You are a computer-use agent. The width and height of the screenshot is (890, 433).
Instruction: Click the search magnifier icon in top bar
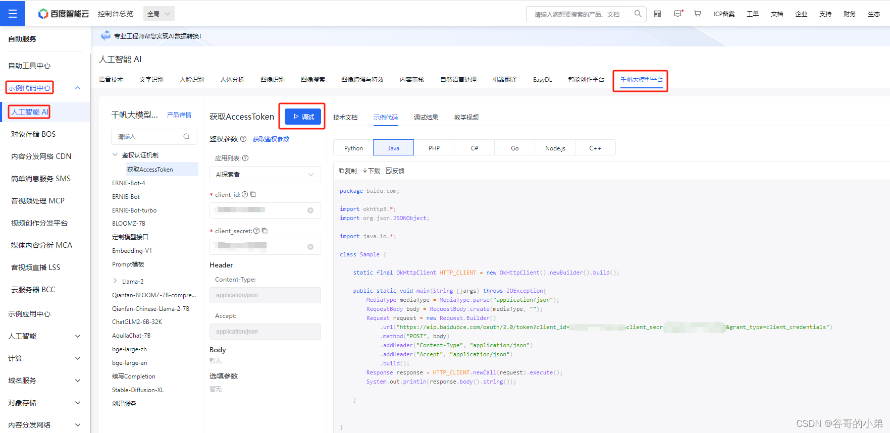click(x=638, y=14)
